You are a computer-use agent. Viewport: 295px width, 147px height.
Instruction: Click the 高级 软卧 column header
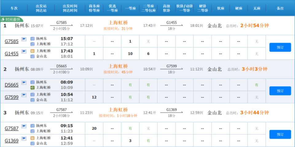167,8
